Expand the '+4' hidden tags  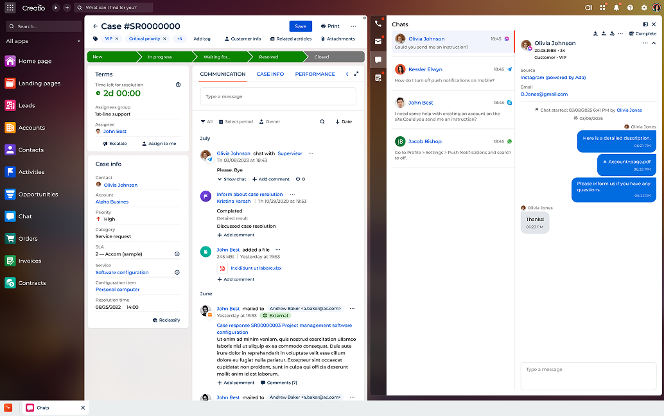(180, 39)
